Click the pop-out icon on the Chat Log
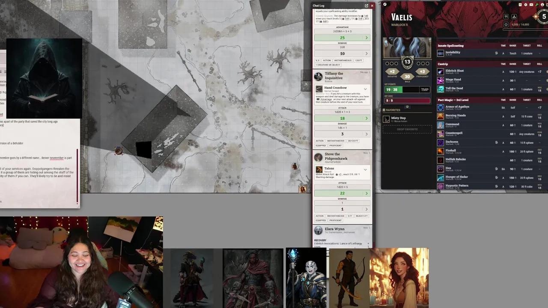 (366, 6)
